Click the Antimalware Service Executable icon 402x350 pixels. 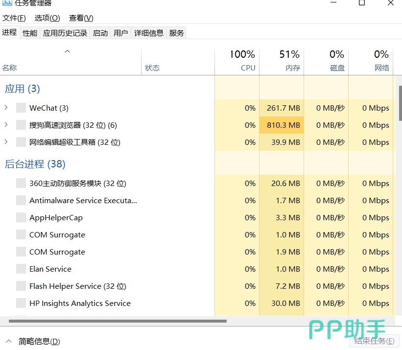pos(21,200)
